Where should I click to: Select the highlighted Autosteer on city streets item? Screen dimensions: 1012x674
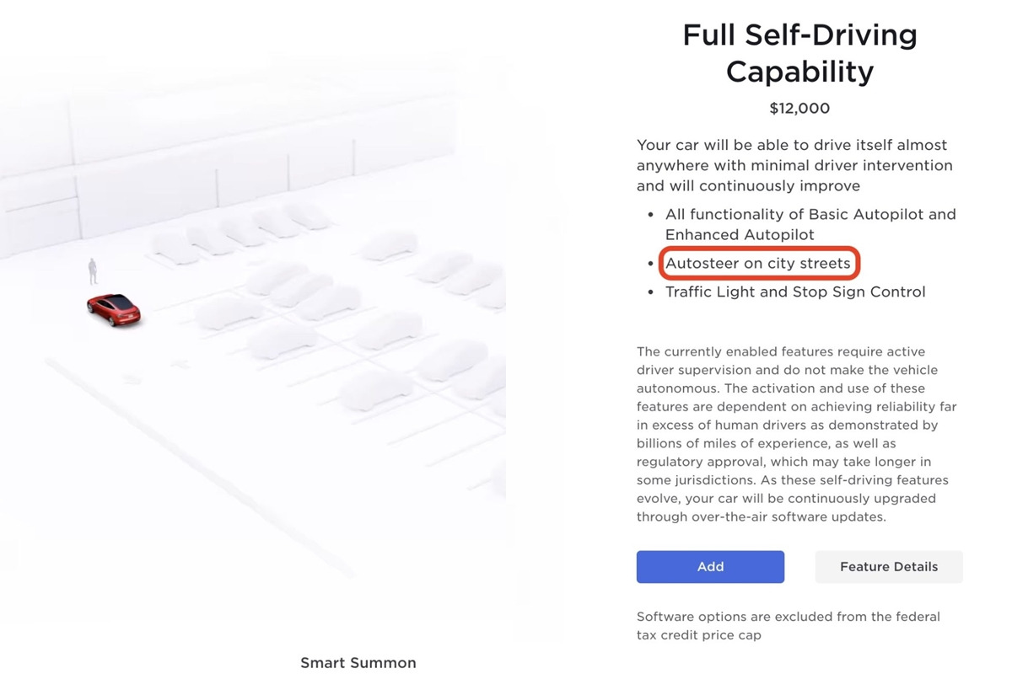pos(758,264)
